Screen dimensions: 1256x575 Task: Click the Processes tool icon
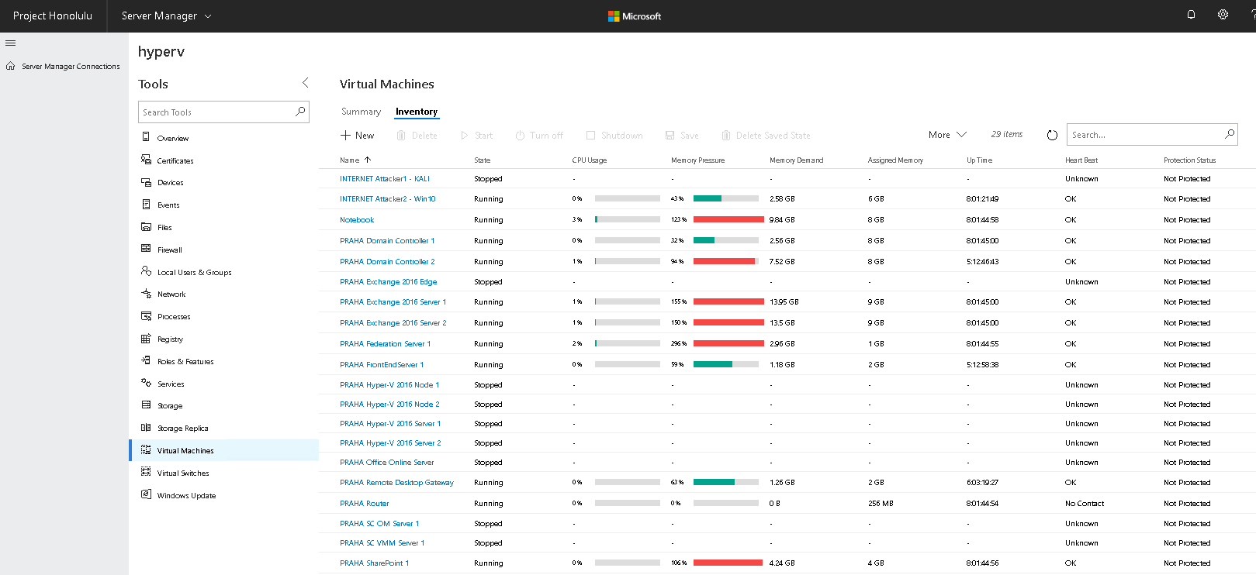(146, 316)
